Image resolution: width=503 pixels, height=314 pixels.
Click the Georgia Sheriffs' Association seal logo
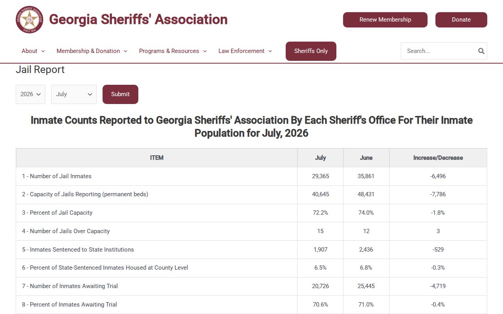29,20
